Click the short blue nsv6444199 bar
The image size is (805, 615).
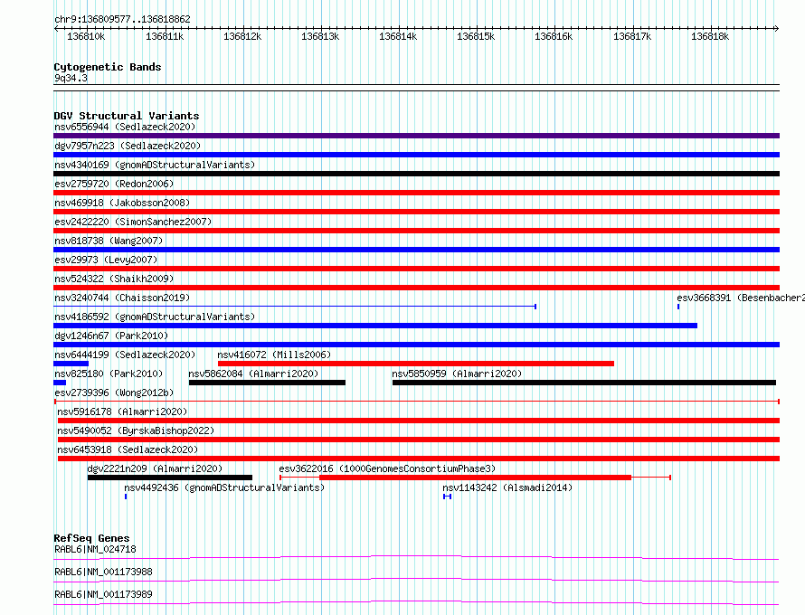[x=71, y=364]
